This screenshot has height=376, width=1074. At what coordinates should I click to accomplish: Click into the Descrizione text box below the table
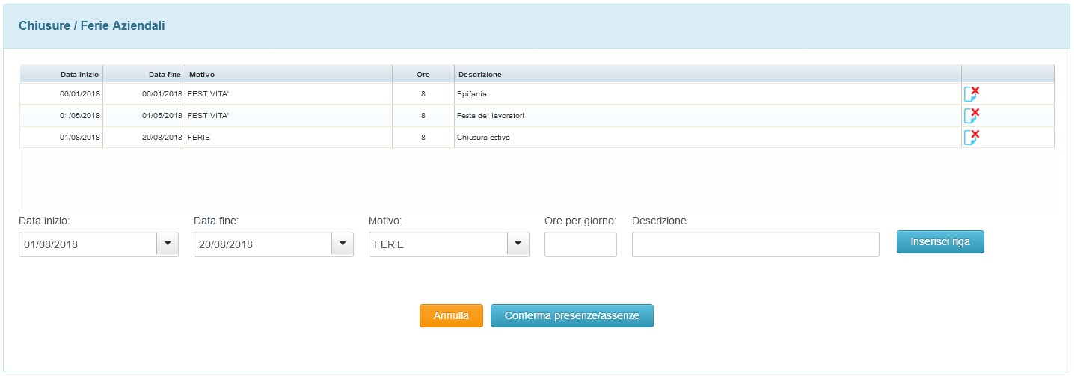tap(755, 244)
